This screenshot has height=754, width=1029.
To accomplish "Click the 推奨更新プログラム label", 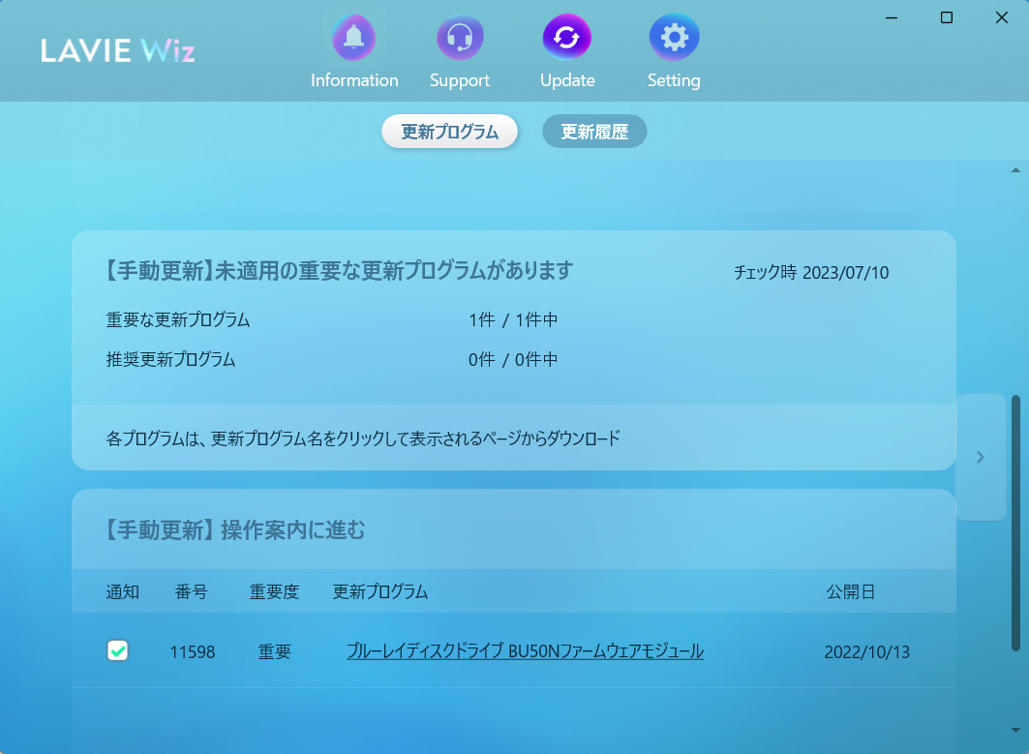I will tap(170, 359).
